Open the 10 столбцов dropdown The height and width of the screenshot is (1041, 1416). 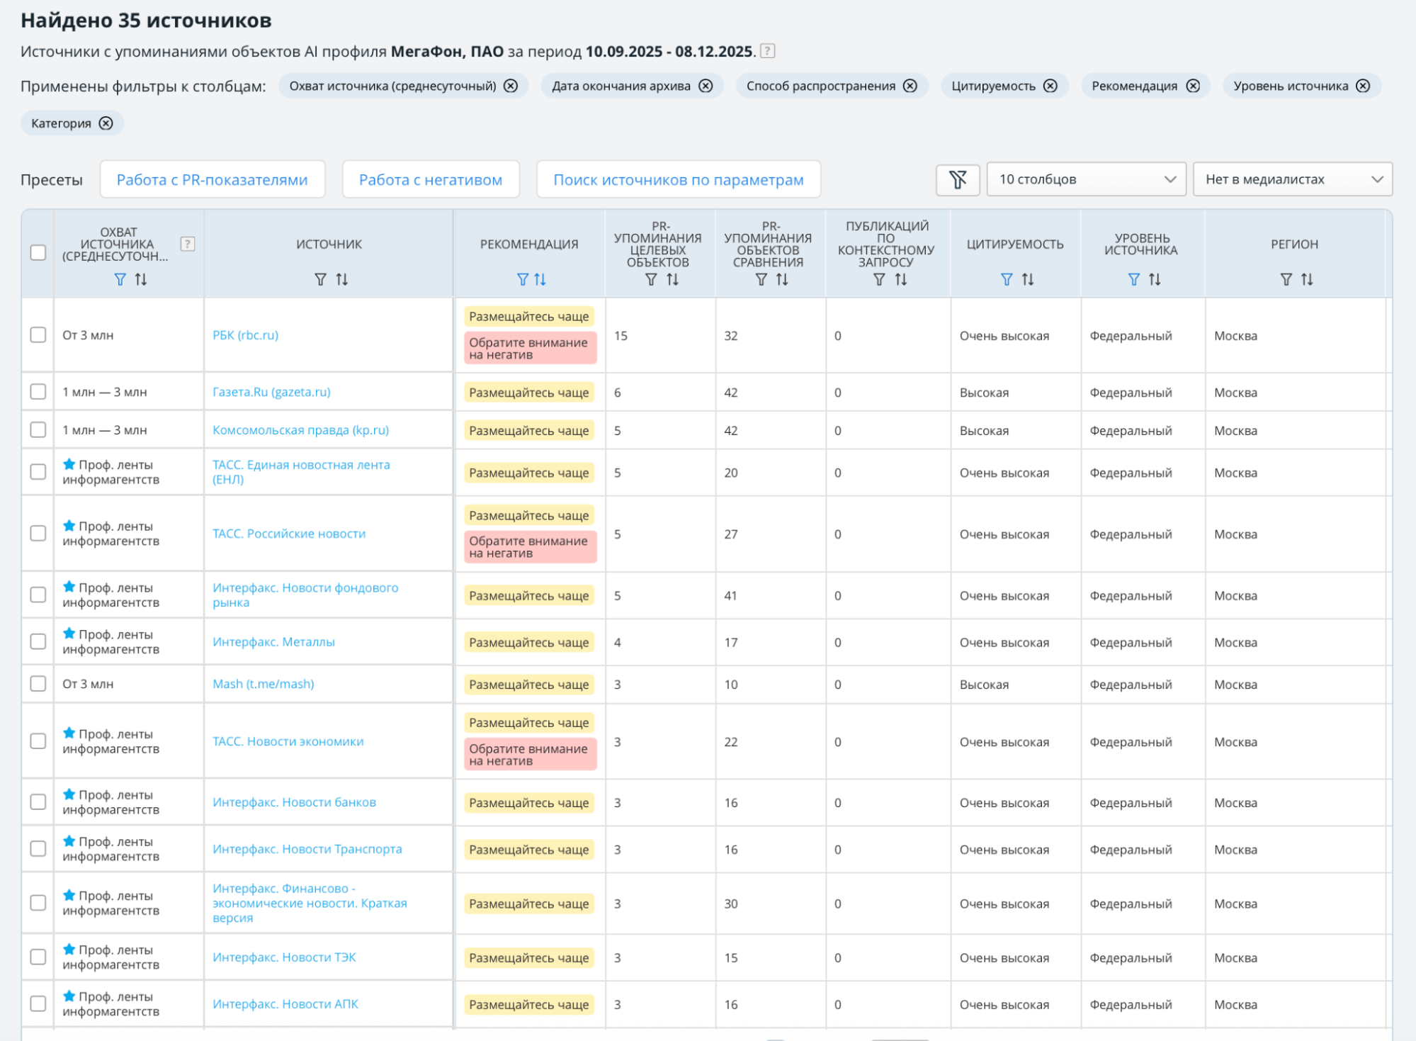click(x=1086, y=179)
